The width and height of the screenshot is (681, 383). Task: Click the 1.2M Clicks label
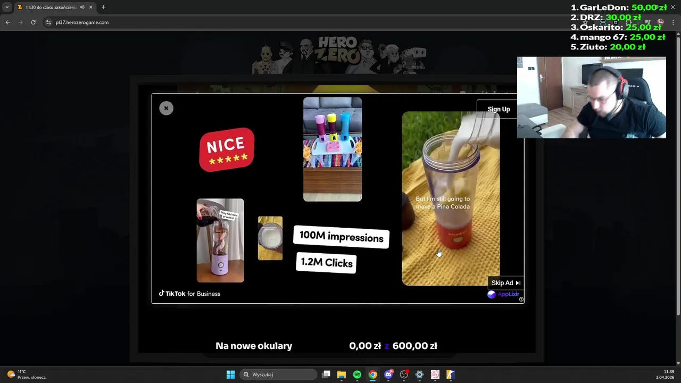[x=326, y=263]
